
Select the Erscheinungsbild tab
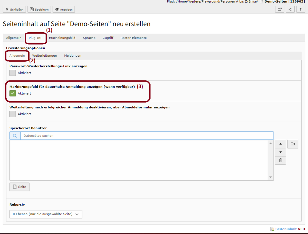coord(62,38)
